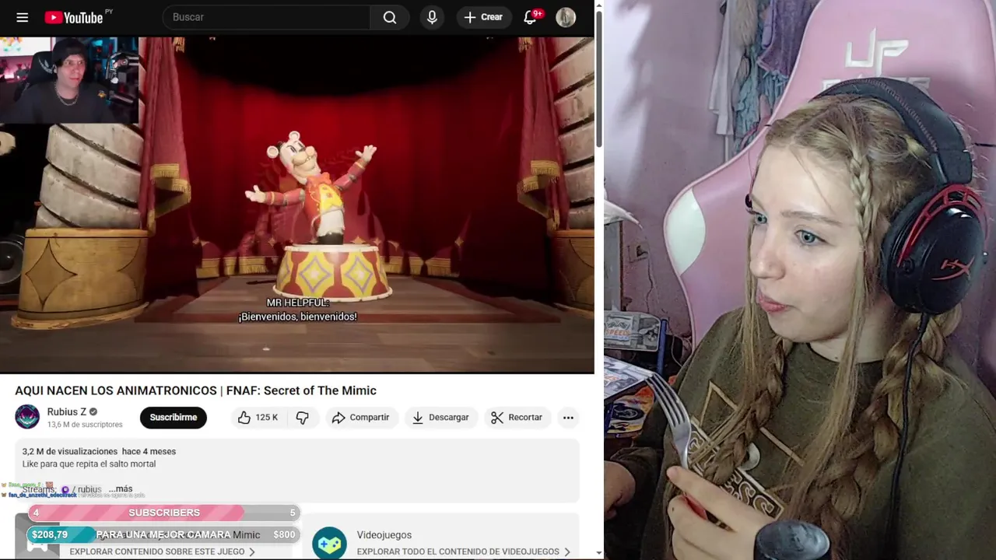Open EXPLORAR CONTENIDO SOBRE ESTE JUEGO
The height and width of the screenshot is (560, 996).
click(x=162, y=551)
